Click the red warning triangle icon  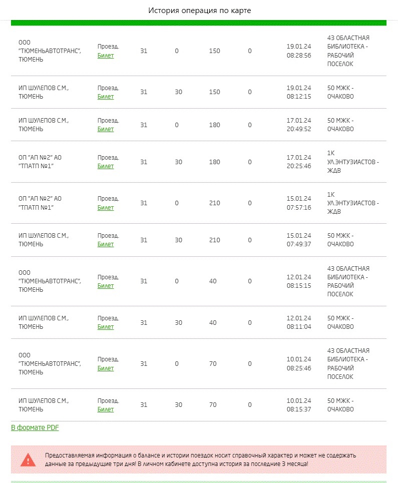click(28, 459)
